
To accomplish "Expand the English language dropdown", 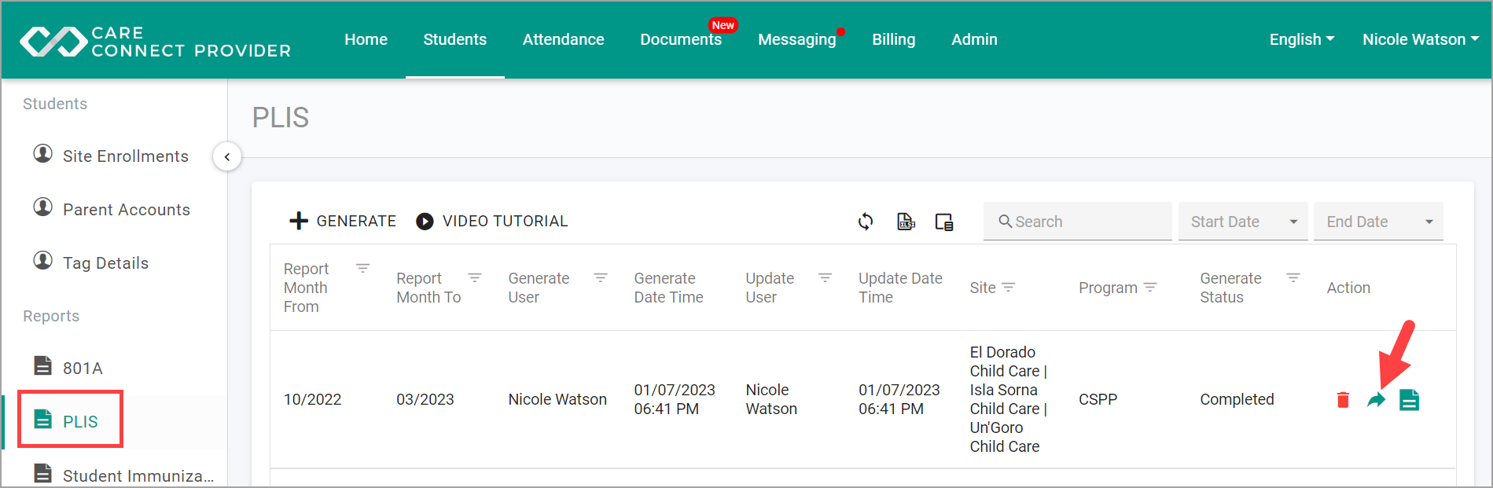I will pos(1302,39).
